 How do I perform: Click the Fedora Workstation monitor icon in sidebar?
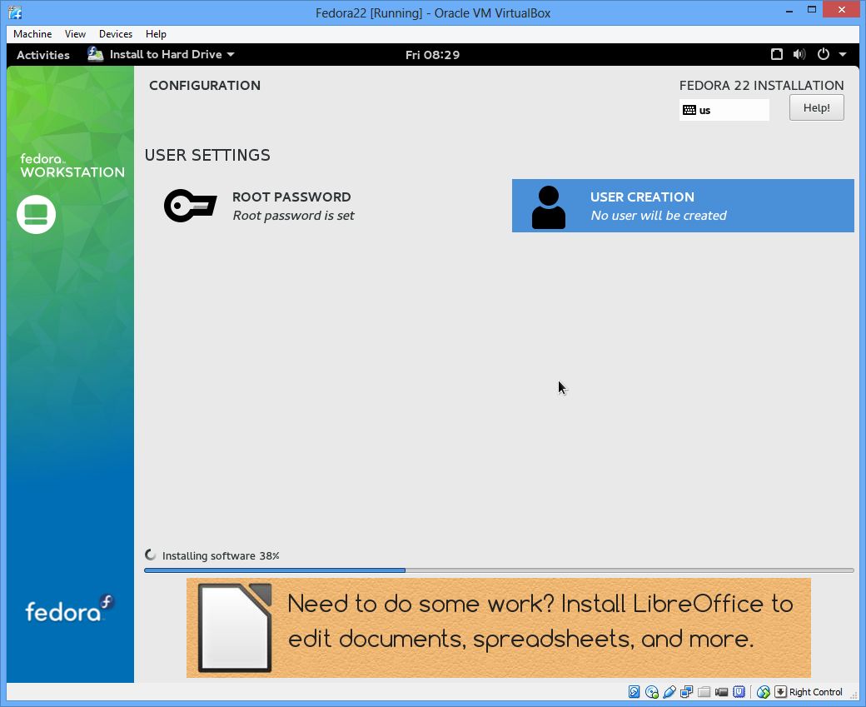click(x=36, y=214)
